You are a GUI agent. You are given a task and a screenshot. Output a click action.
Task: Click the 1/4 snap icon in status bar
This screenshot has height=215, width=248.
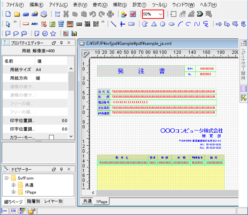[13, 211]
